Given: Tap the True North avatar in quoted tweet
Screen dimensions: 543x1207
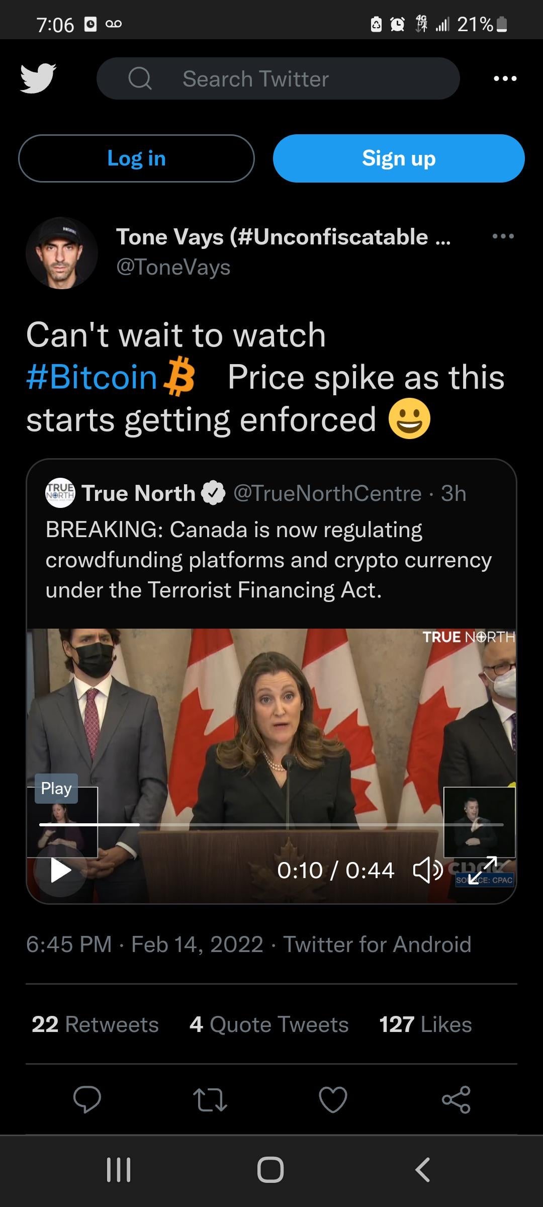Looking at the screenshot, I should [x=60, y=492].
